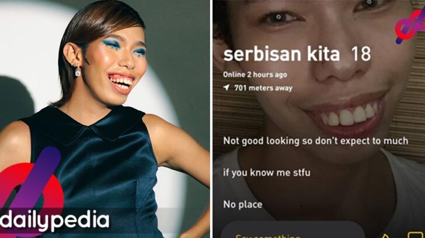Click the location arrow icon near distance
This screenshot has height=238, width=425.
(x=227, y=87)
